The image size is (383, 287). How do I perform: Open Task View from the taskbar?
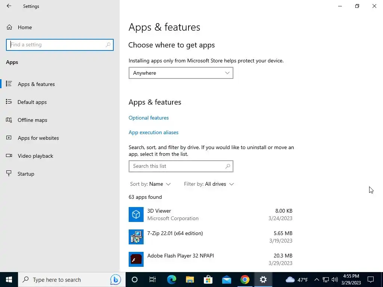tap(153, 280)
